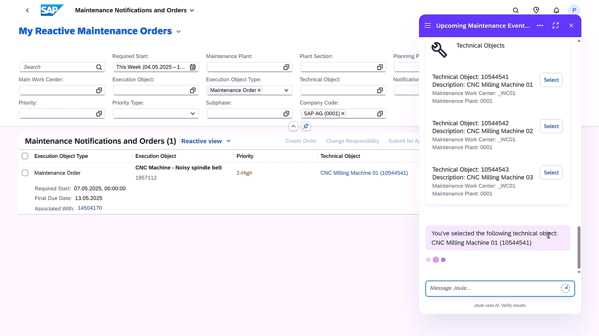This screenshot has height=336, width=599.
Task: Select CNC Milling Machine 01 in Joule
Action: point(551,80)
